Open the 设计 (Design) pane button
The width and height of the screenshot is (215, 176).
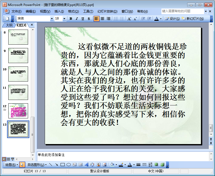[172, 19]
